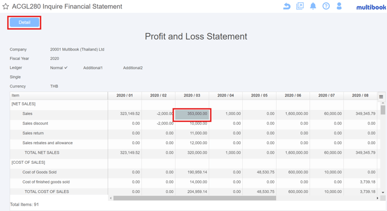
Task: Open the notifications bell
Action: click(x=313, y=6)
